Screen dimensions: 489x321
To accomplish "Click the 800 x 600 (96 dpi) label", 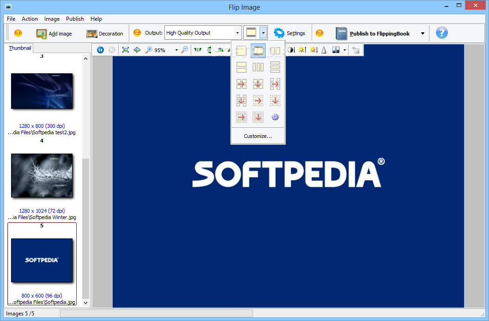I will 42,296.
